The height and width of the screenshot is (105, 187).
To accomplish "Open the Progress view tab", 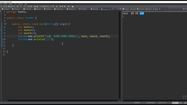I will [x=149, y=9].
